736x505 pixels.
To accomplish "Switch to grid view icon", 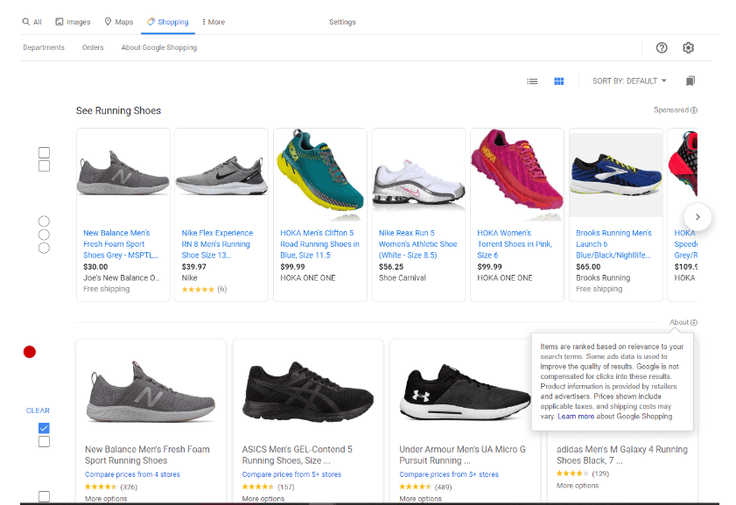I will pyautogui.click(x=558, y=81).
